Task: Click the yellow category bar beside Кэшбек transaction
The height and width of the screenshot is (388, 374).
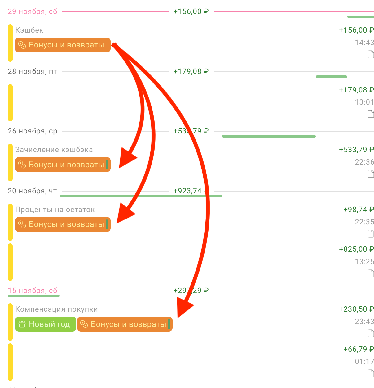Action: coord(10,43)
